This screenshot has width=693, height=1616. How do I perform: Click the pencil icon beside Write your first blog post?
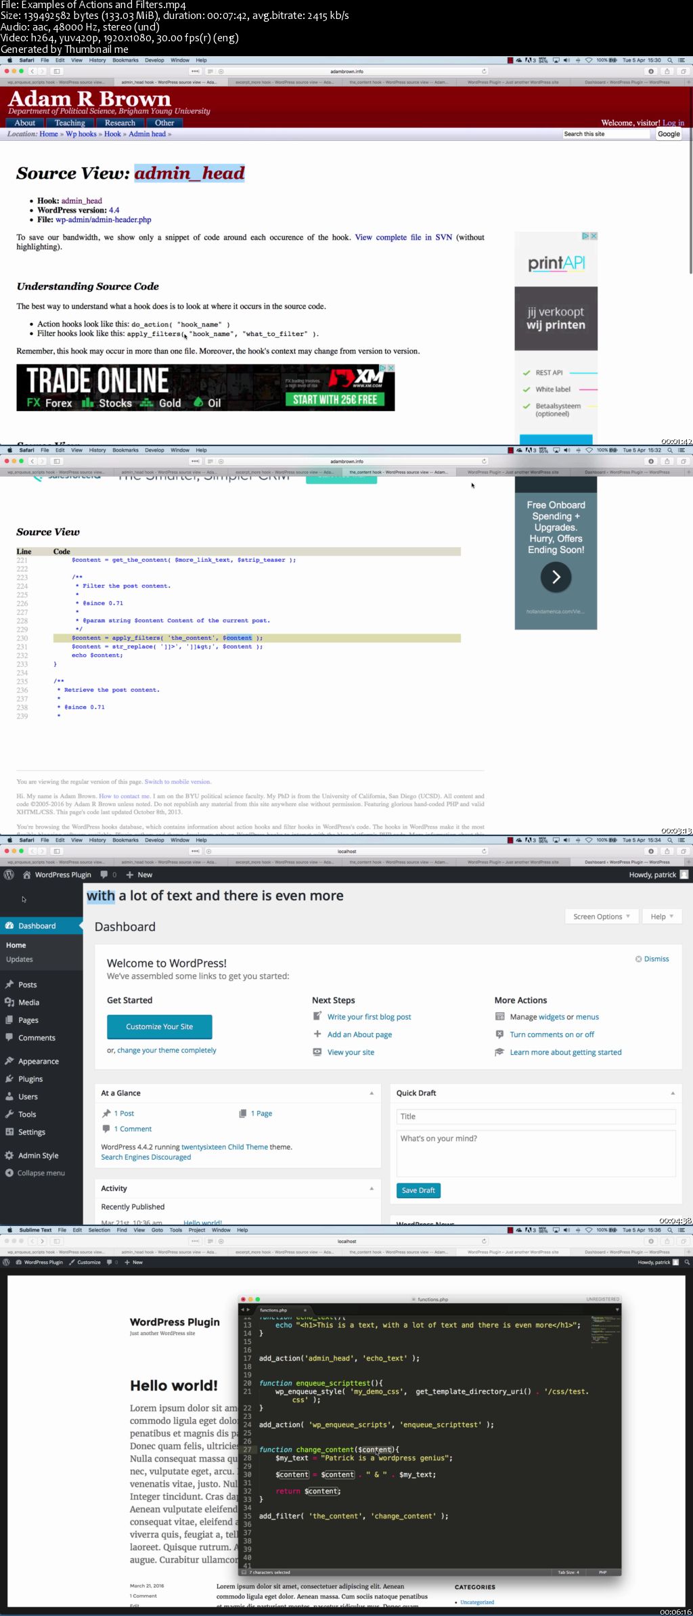click(317, 1016)
